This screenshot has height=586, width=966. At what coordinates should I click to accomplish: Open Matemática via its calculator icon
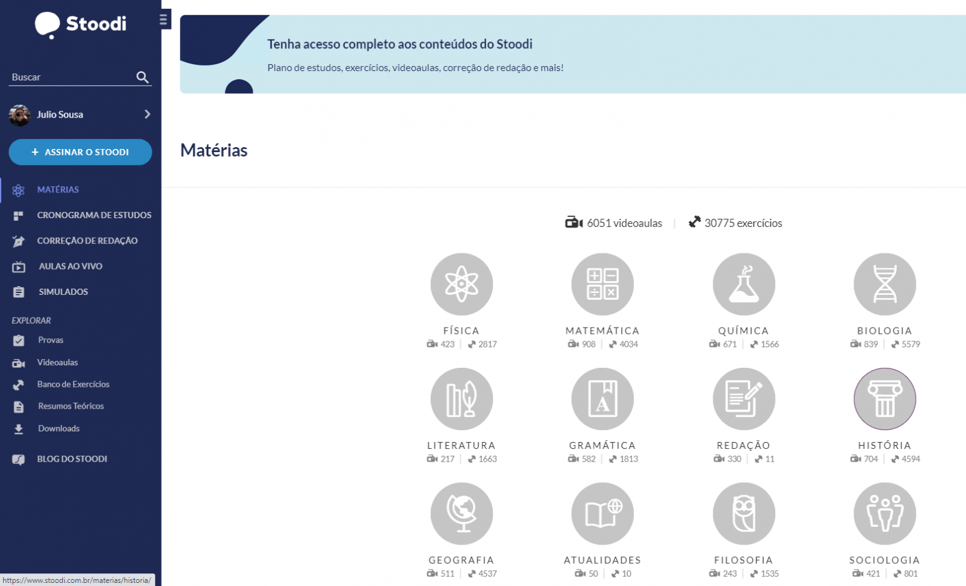(x=602, y=284)
